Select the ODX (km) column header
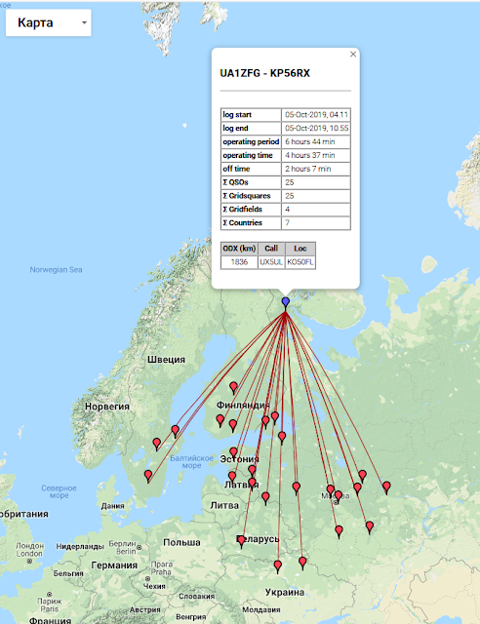The width and height of the screenshot is (480, 624). pyautogui.click(x=239, y=249)
